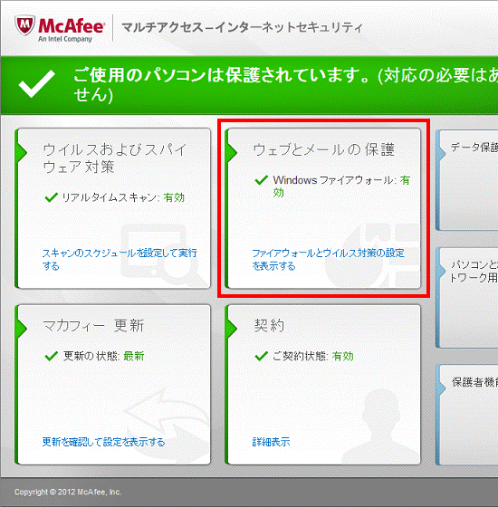Click the マルチアクセス－インターネットセキュリティ title
This screenshot has width=498, height=507.
[x=242, y=27]
